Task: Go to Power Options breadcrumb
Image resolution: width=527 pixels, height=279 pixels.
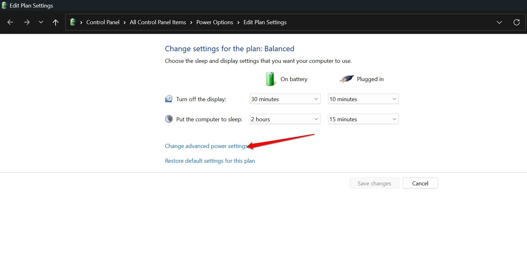Action: point(215,22)
